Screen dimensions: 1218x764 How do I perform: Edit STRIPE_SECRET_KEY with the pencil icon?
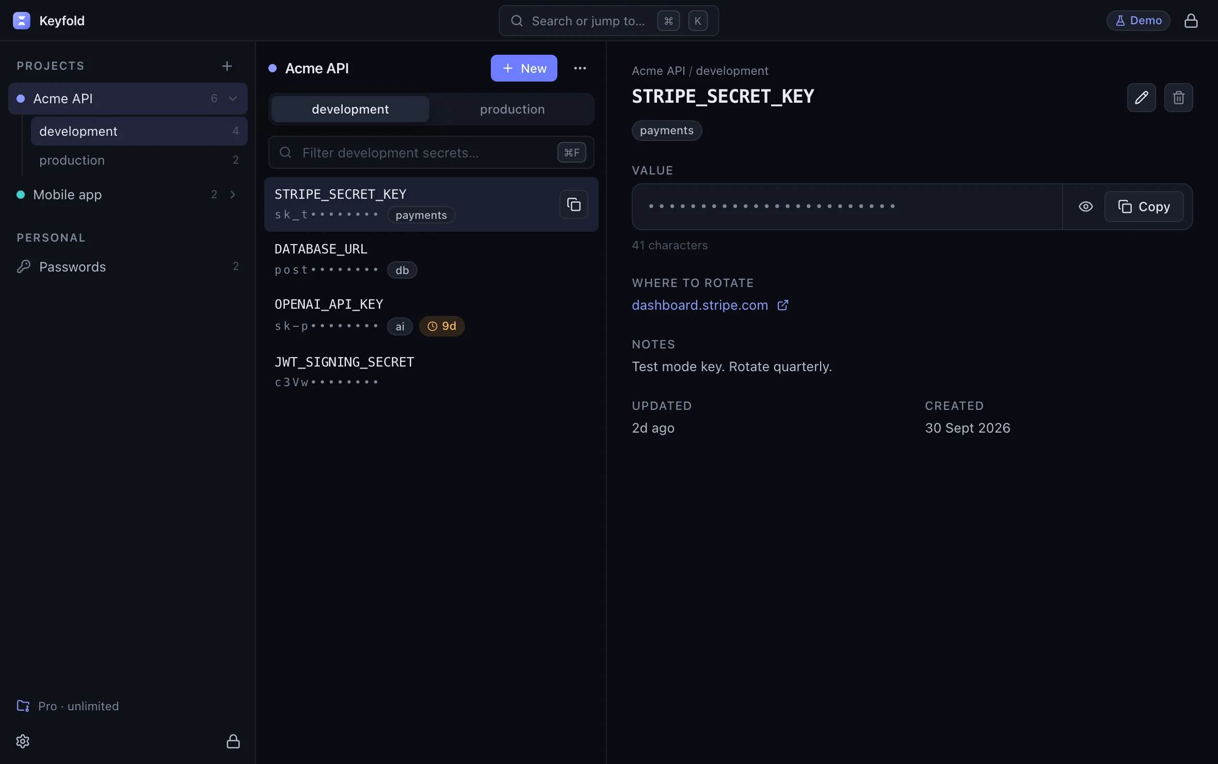(1142, 98)
